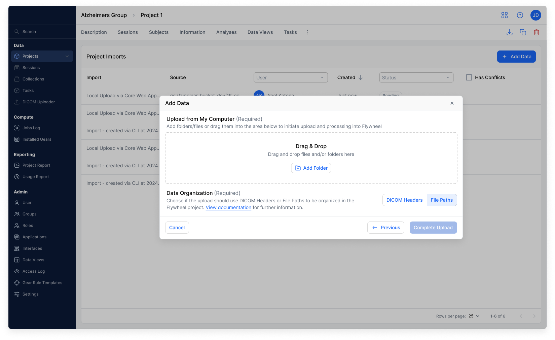555x340 pixels.
Task: Switch to the Analyses tab
Action: (226, 32)
